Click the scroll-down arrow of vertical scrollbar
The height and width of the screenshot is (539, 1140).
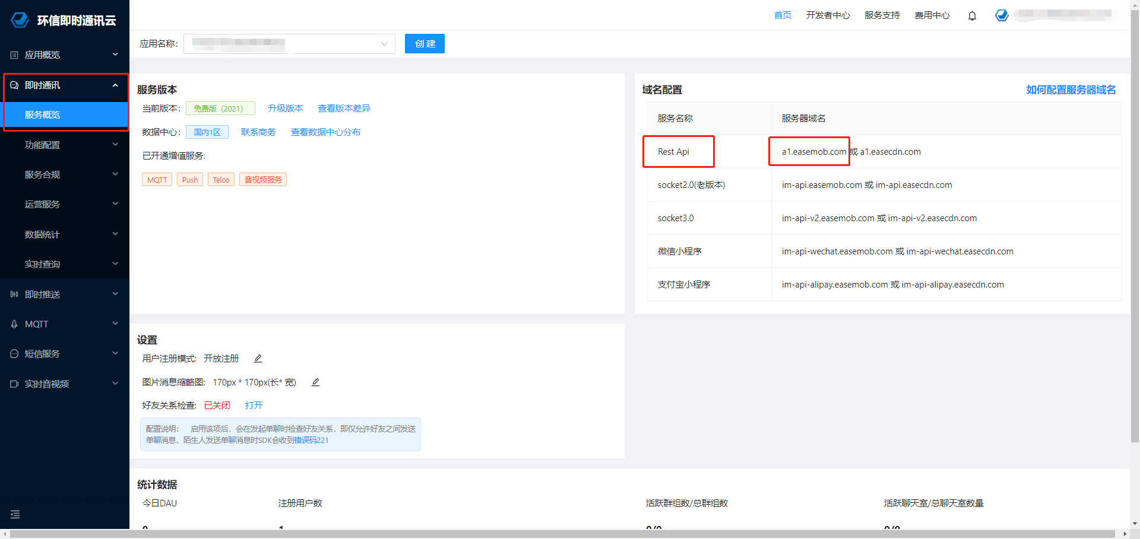click(x=1135, y=524)
